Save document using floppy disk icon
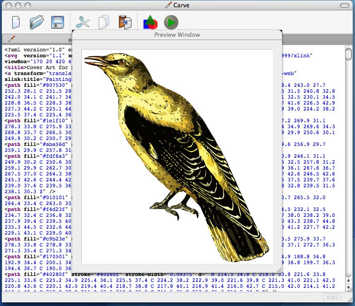The width and height of the screenshot is (355, 306). 58,22
